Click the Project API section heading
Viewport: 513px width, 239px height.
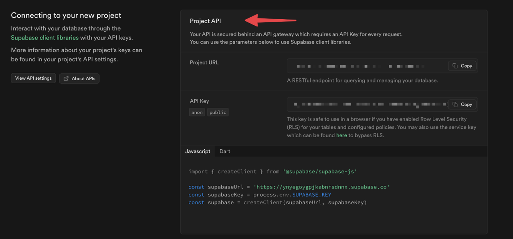pyautogui.click(x=205, y=21)
